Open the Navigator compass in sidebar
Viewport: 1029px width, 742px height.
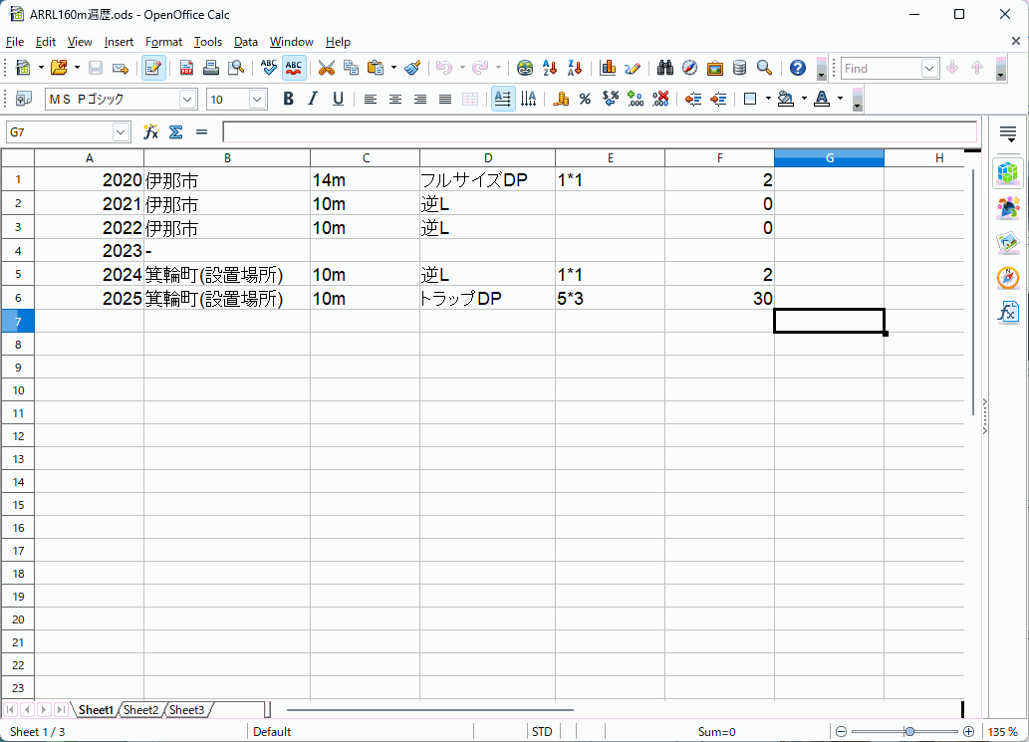click(1007, 278)
